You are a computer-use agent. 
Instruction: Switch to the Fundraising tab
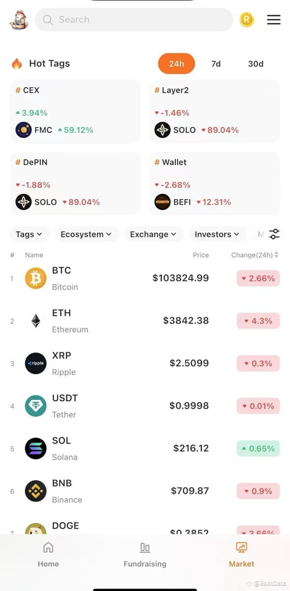coord(145,554)
